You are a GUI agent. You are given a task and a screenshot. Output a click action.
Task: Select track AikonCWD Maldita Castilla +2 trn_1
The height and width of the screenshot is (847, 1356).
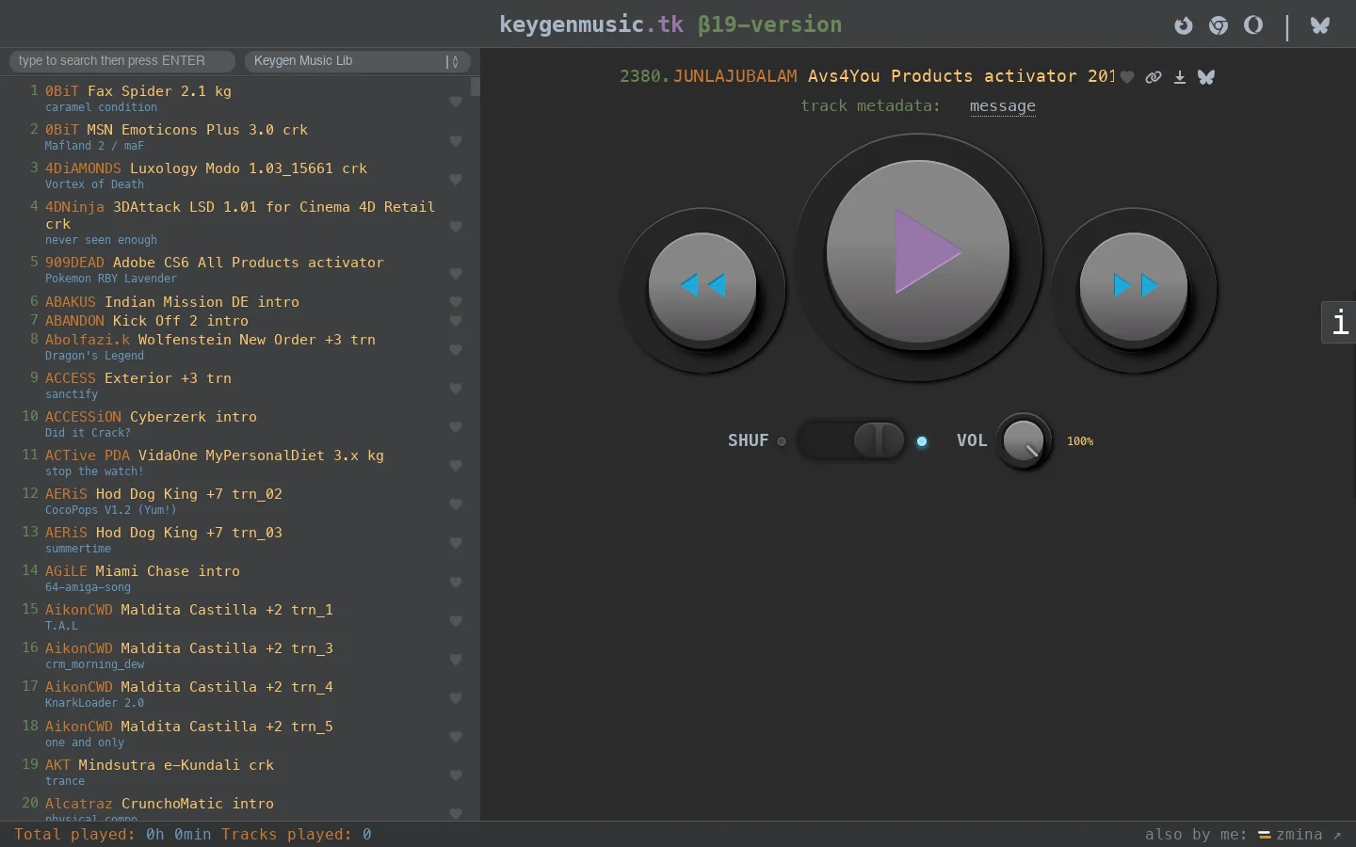189,610
